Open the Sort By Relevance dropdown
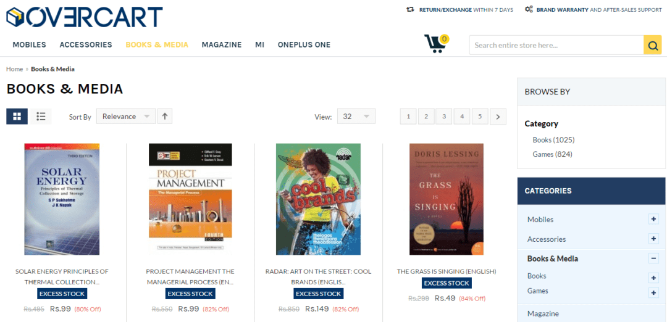The image size is (667, 322). (126, 117)
